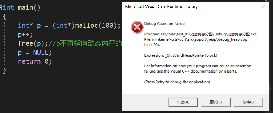The width and height of the screenshot is (273, 113).
Task: Click the Program path text line
Action: [x=200, y=34]
